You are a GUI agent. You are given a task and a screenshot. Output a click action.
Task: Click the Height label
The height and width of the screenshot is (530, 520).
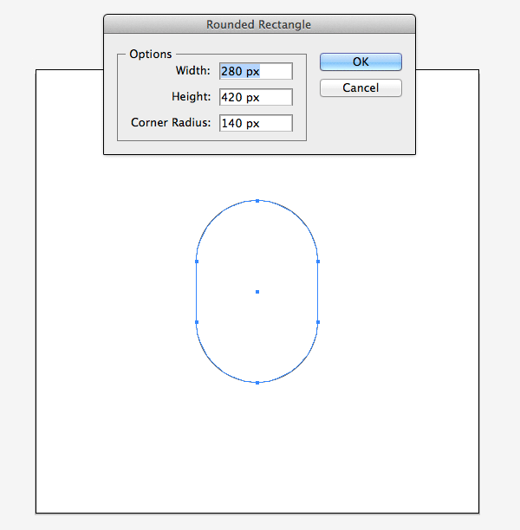point(192,97)
